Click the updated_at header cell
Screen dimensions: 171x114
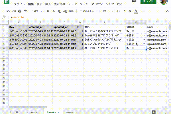(64, 27)
